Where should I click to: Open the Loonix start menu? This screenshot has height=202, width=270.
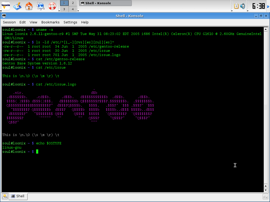coord(6,6)
